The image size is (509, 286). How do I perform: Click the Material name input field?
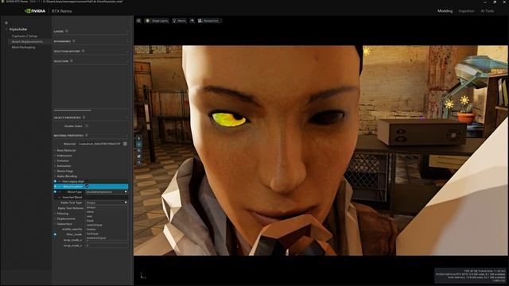(x=99, y=144)
